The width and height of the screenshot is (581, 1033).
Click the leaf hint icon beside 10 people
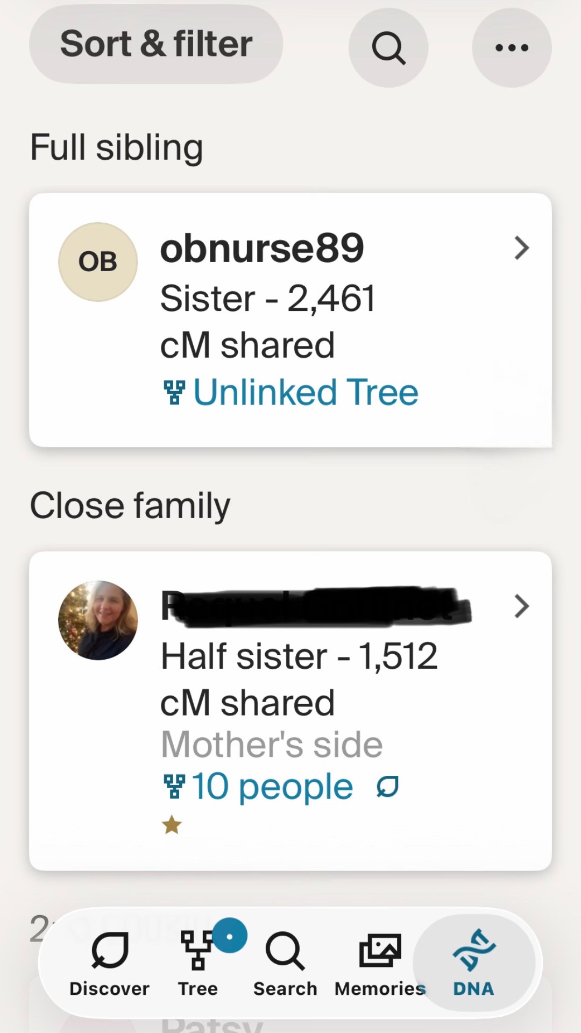tap(387, 787)
